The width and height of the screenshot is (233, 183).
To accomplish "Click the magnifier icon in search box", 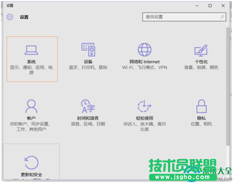I will pos(222,17).
